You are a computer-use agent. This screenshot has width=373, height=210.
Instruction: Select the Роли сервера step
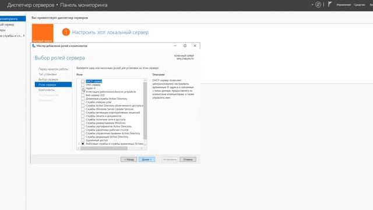[53, 85]
